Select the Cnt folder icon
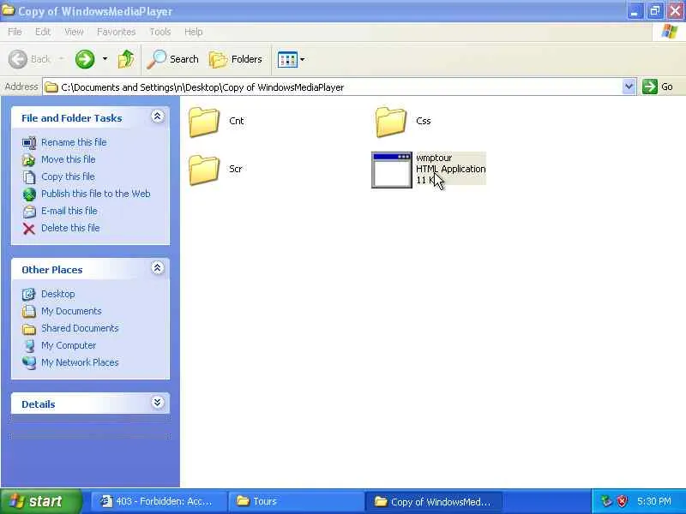This screenshot has height=514, width=686. pos(204,122)
